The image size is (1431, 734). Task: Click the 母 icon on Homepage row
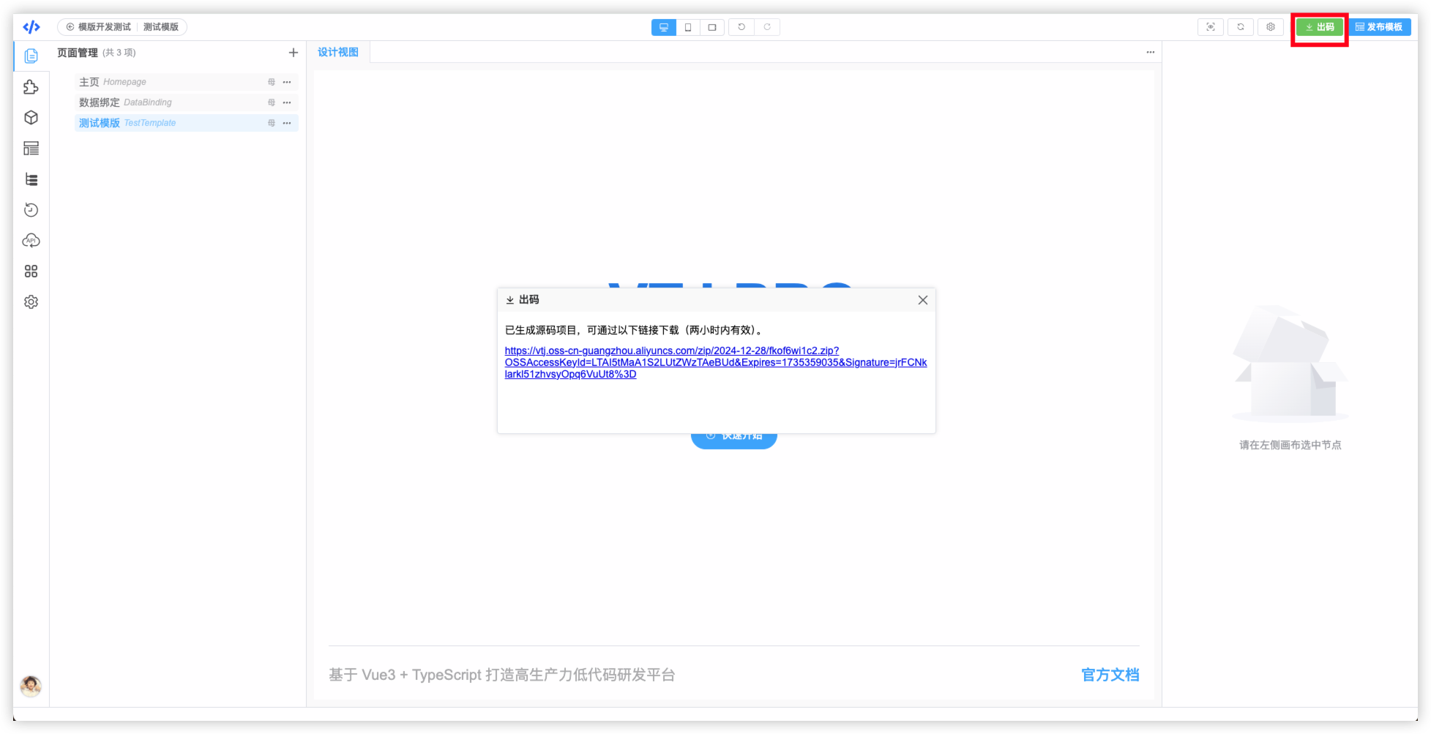pyautogui.click(x=272, y=82)
